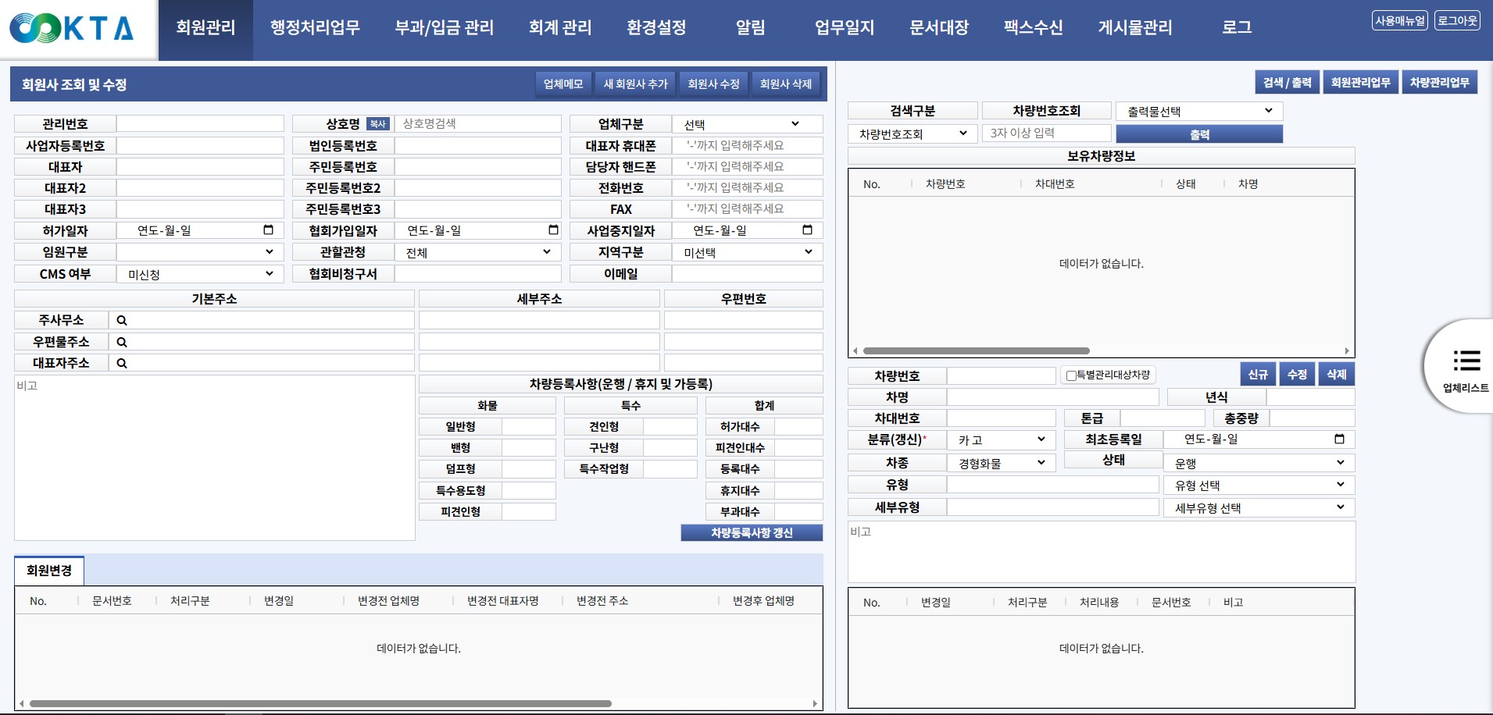The height and width of the screenshot is (715, 1493).
Task: Expand the 출력물선택 dropdown
Action: pos(1198,112)
